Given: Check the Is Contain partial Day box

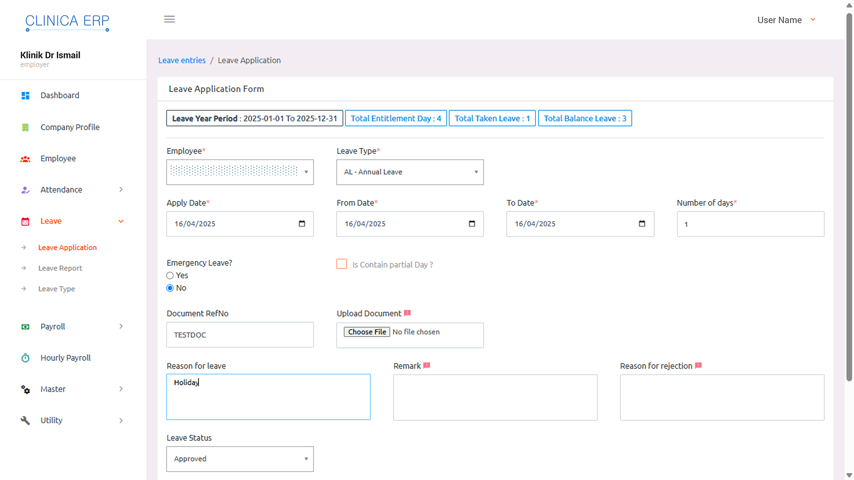Looking at the screenshot, I should point(342,264).
